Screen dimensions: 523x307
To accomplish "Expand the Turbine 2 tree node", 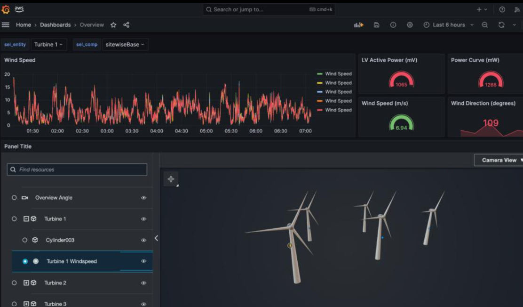I will pyautogui.click(x=26, y=283).
